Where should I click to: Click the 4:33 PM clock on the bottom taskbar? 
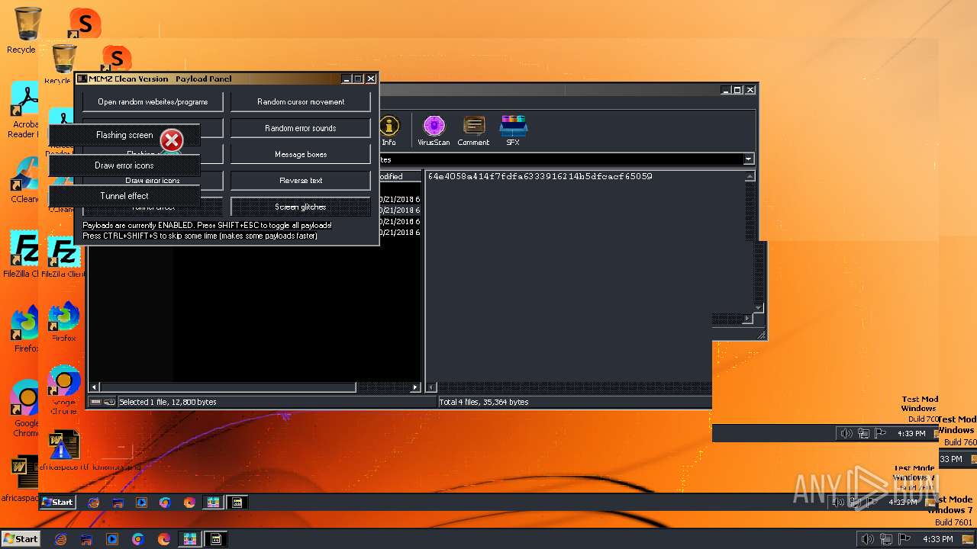(938, 539)
